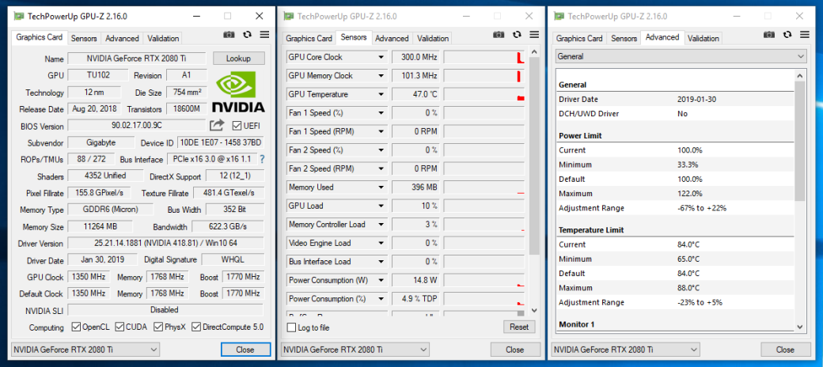823x367 pixels.
Task: Click the NVIDIA logo image
Action: (237, 93)
